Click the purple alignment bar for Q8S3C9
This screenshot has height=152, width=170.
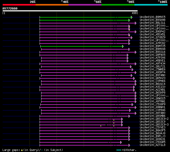[x=81, y=122]
